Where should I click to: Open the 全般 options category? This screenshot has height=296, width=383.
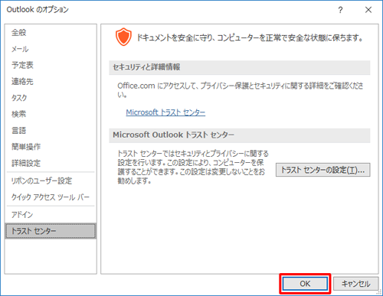(x=51, y=32)
